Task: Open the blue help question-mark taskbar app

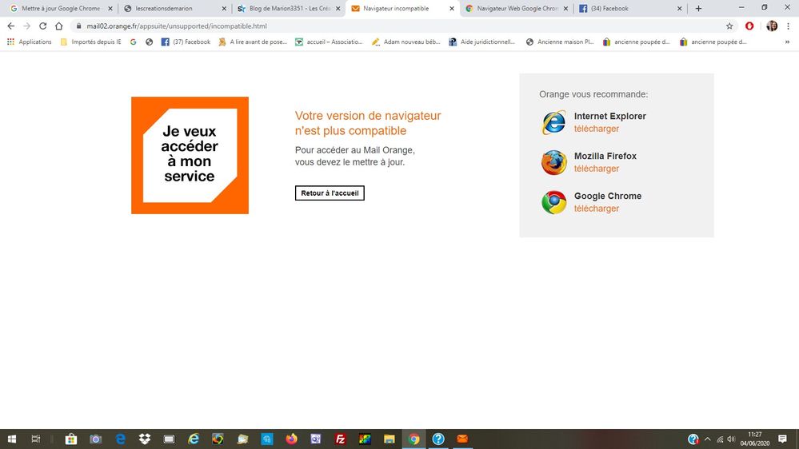Action: 438,439
